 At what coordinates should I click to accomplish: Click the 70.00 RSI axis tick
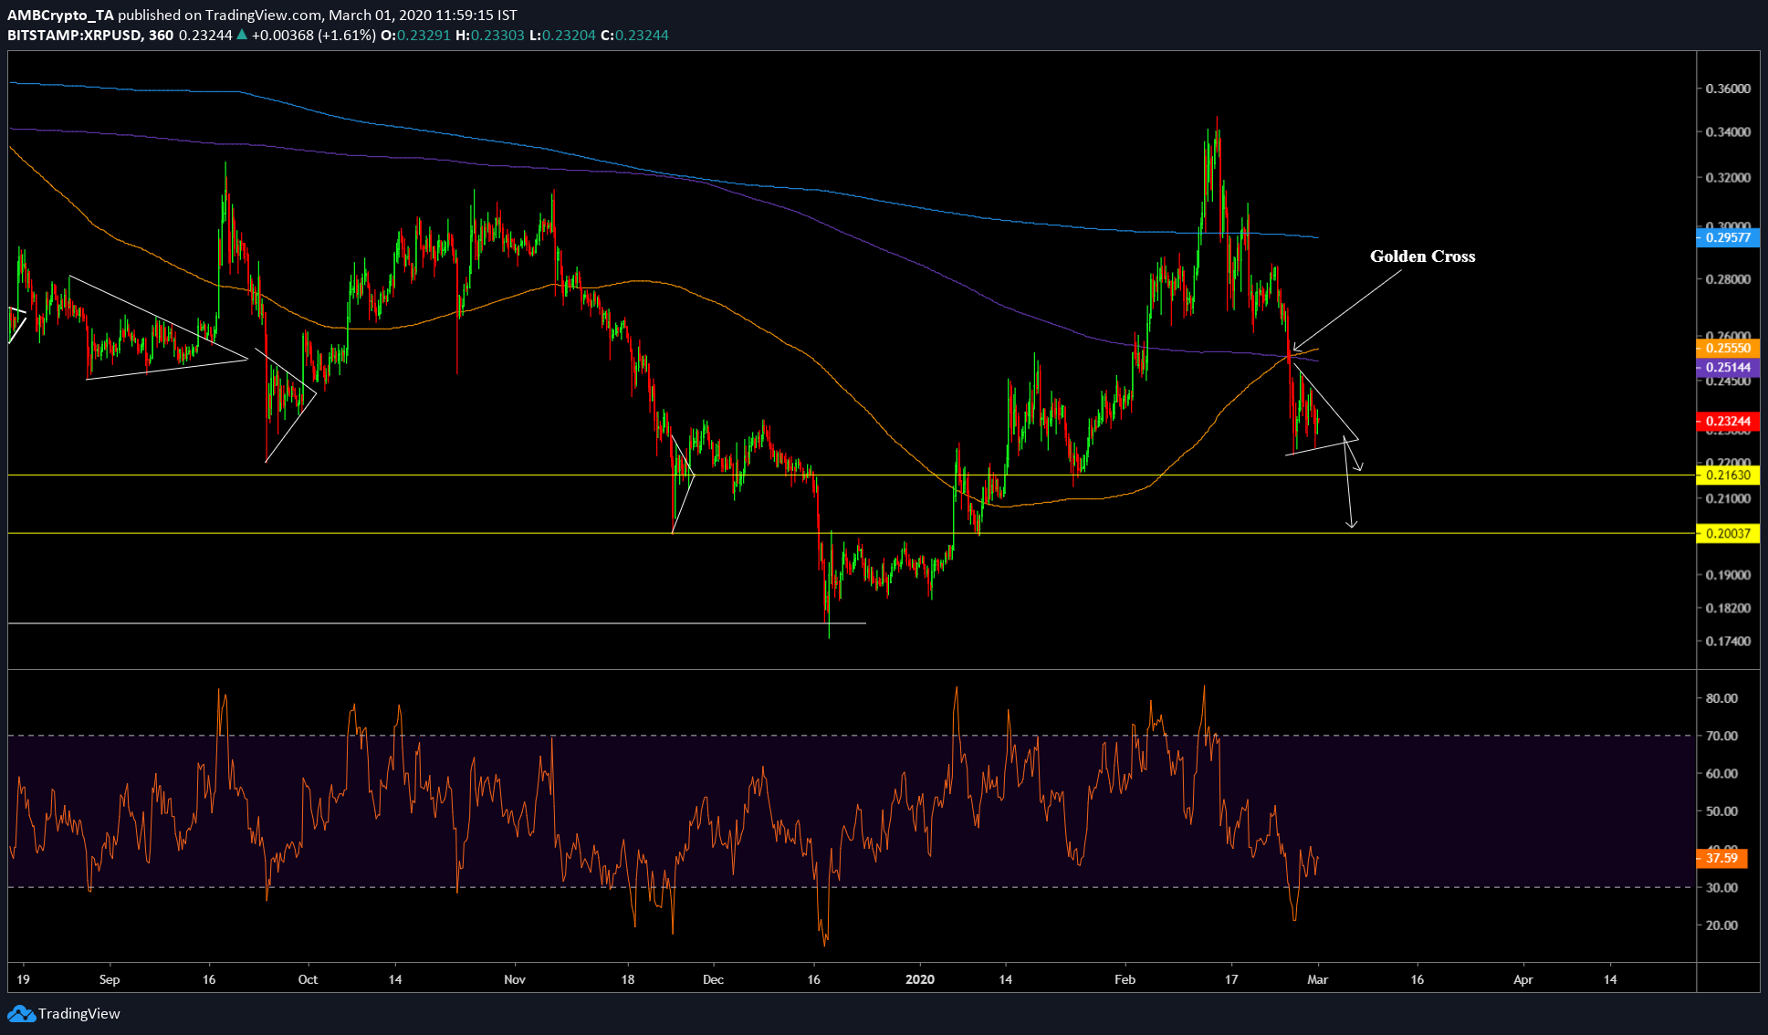point(1721,736)
